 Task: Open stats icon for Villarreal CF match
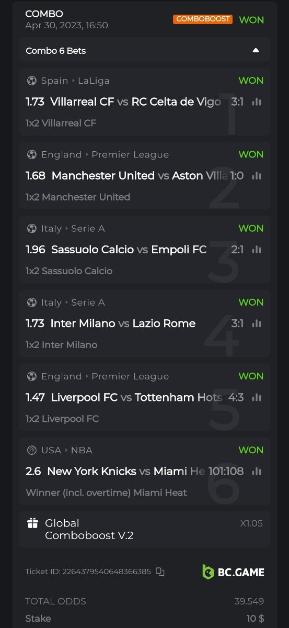[256, 102]
